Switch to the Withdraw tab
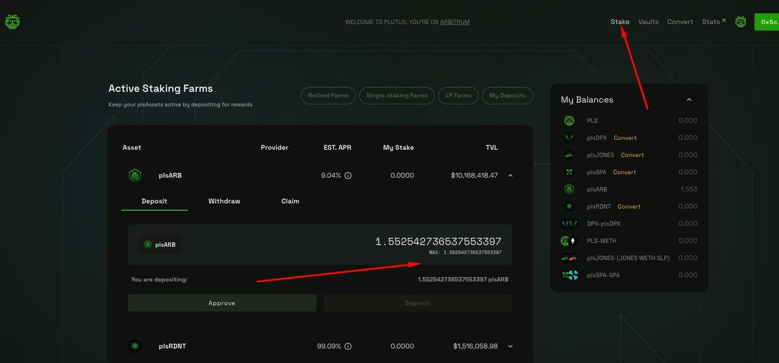Image resolution: width=779 pixels, height=363 pixels. tap(224, 201)
